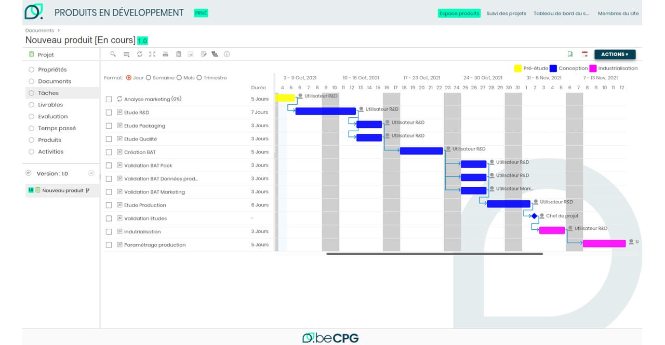Check the Etude R&D task checkbox
This screenshot has height=345, width=665.
[109, 113]
